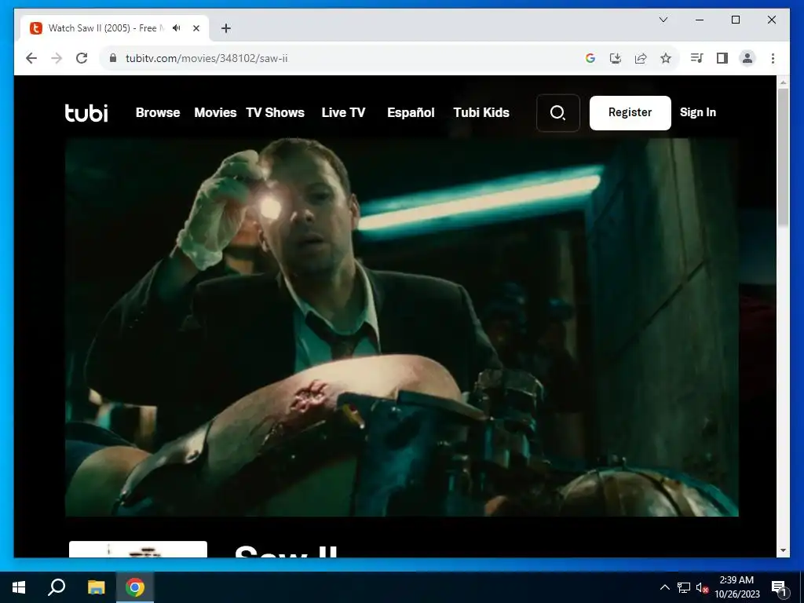Open Windows taskbar search

(57, 587)
